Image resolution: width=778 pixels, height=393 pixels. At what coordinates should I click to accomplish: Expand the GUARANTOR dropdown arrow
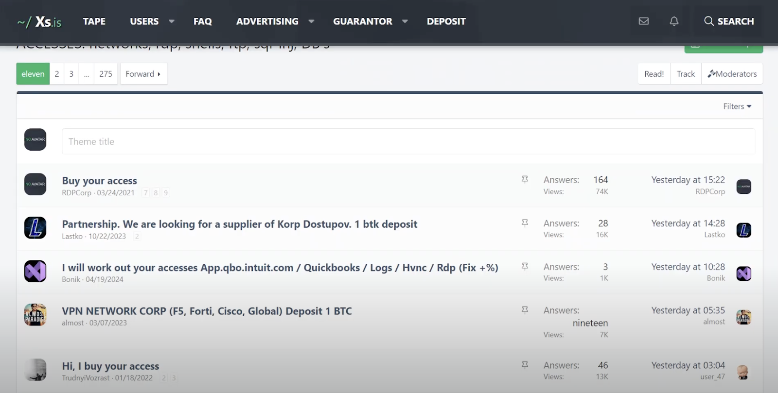405,21
